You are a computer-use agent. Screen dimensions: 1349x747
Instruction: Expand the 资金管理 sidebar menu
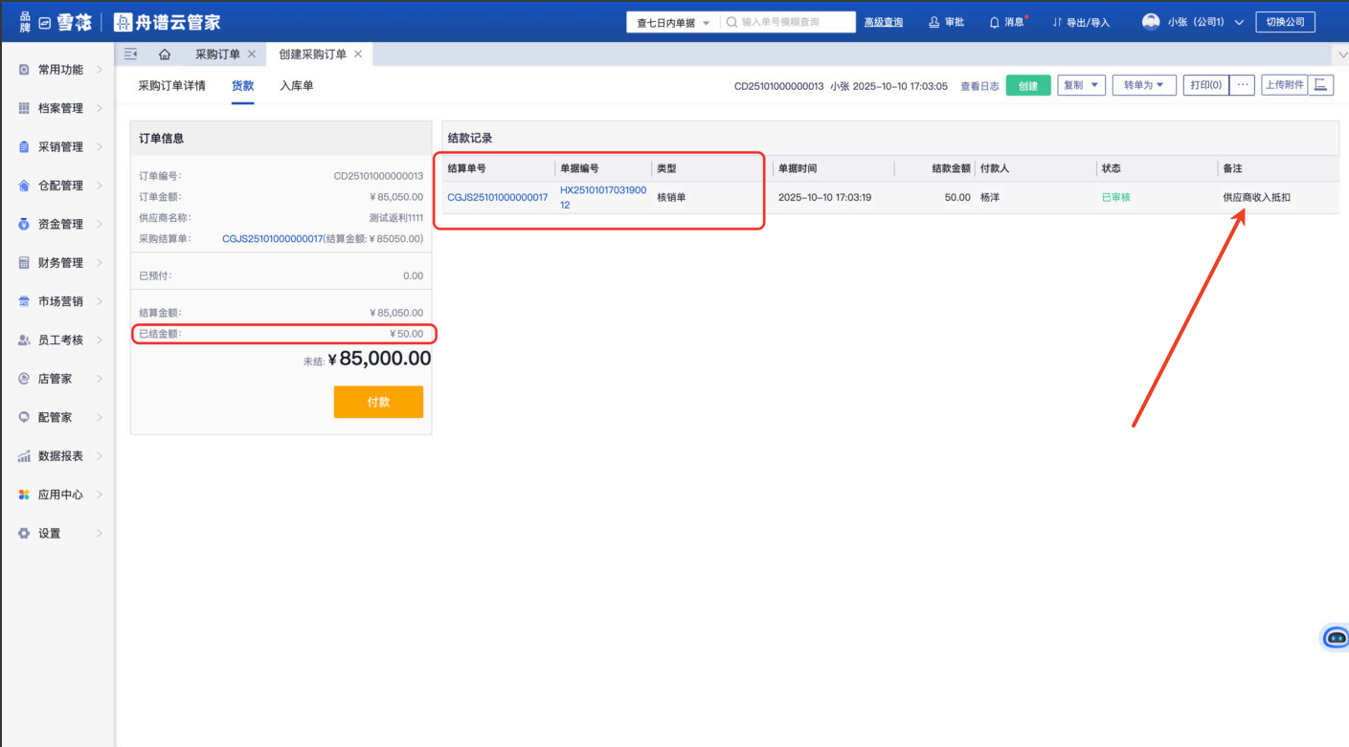[x=60, y=224]
